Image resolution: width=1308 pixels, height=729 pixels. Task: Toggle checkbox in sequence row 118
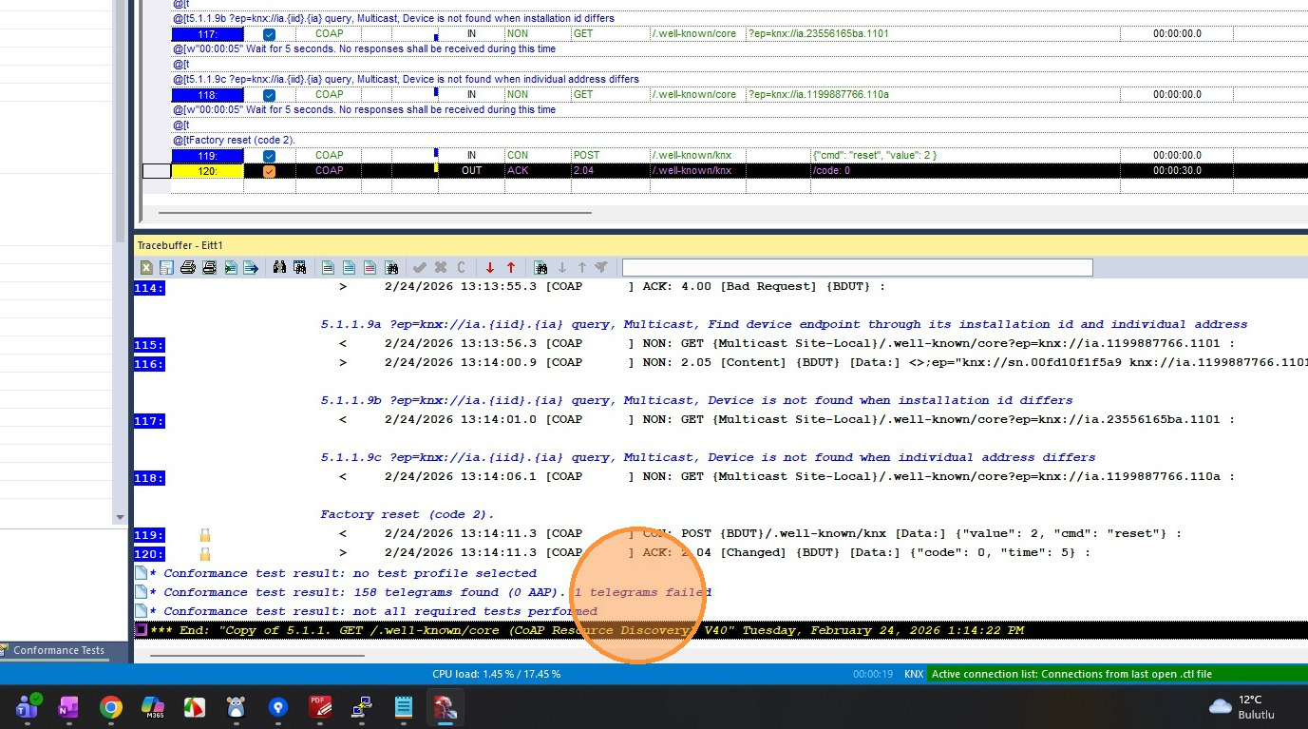(269, 95)
